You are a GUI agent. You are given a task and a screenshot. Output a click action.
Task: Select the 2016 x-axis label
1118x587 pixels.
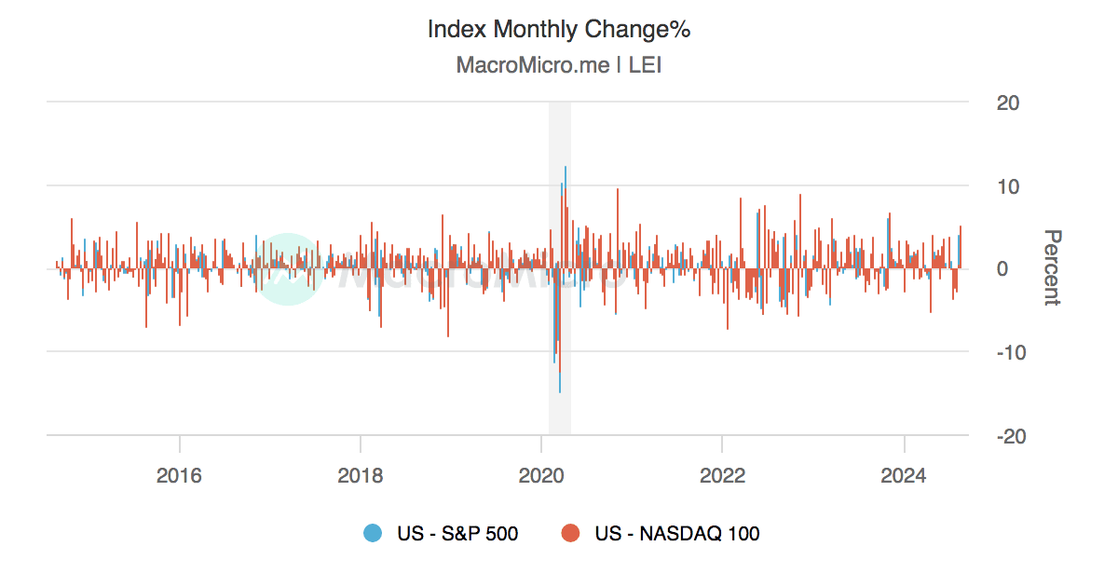(x=179, y=476)
